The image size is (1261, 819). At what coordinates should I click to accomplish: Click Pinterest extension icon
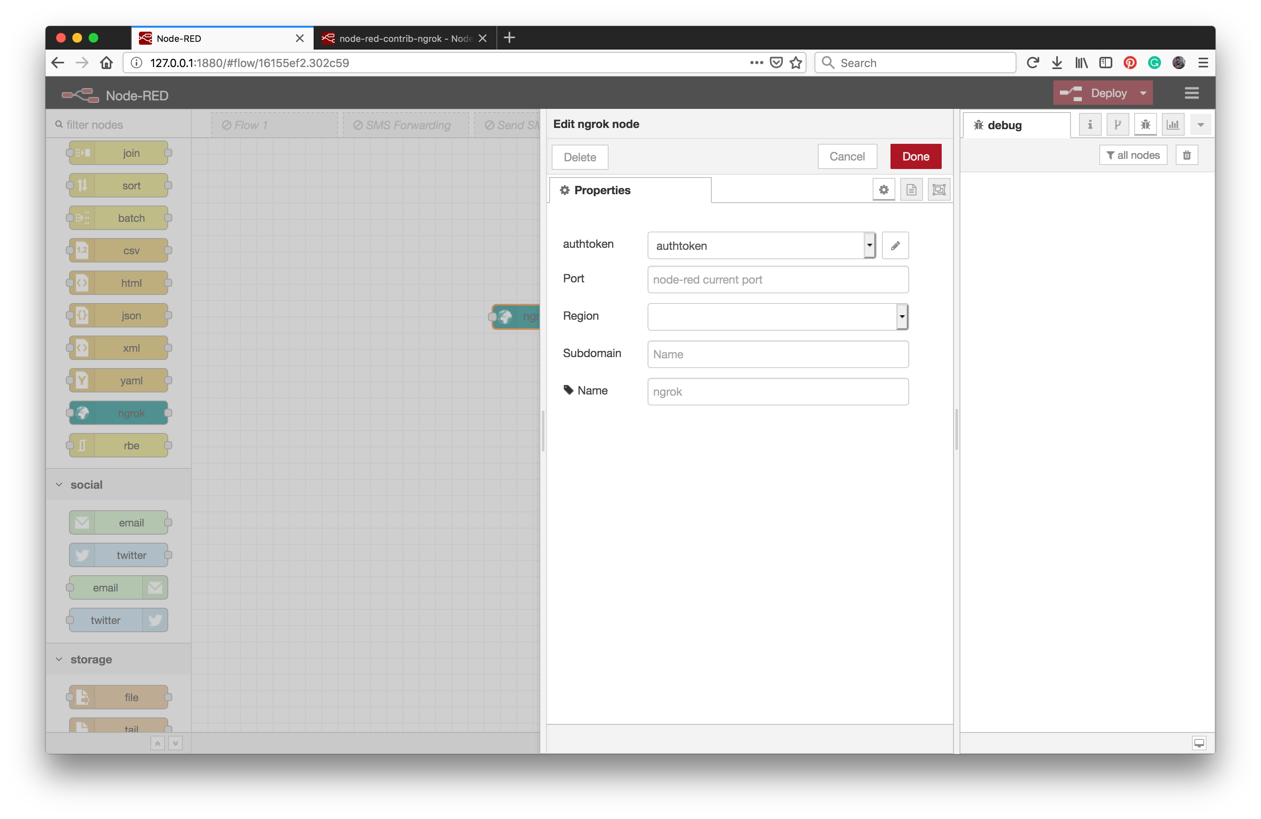[1130, 63]
